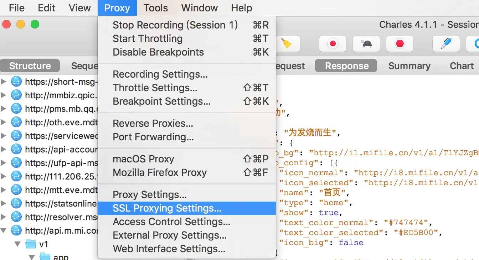
Task: Click globe icon beside http://oth.eve.mdt host
Action: (16, 122)
